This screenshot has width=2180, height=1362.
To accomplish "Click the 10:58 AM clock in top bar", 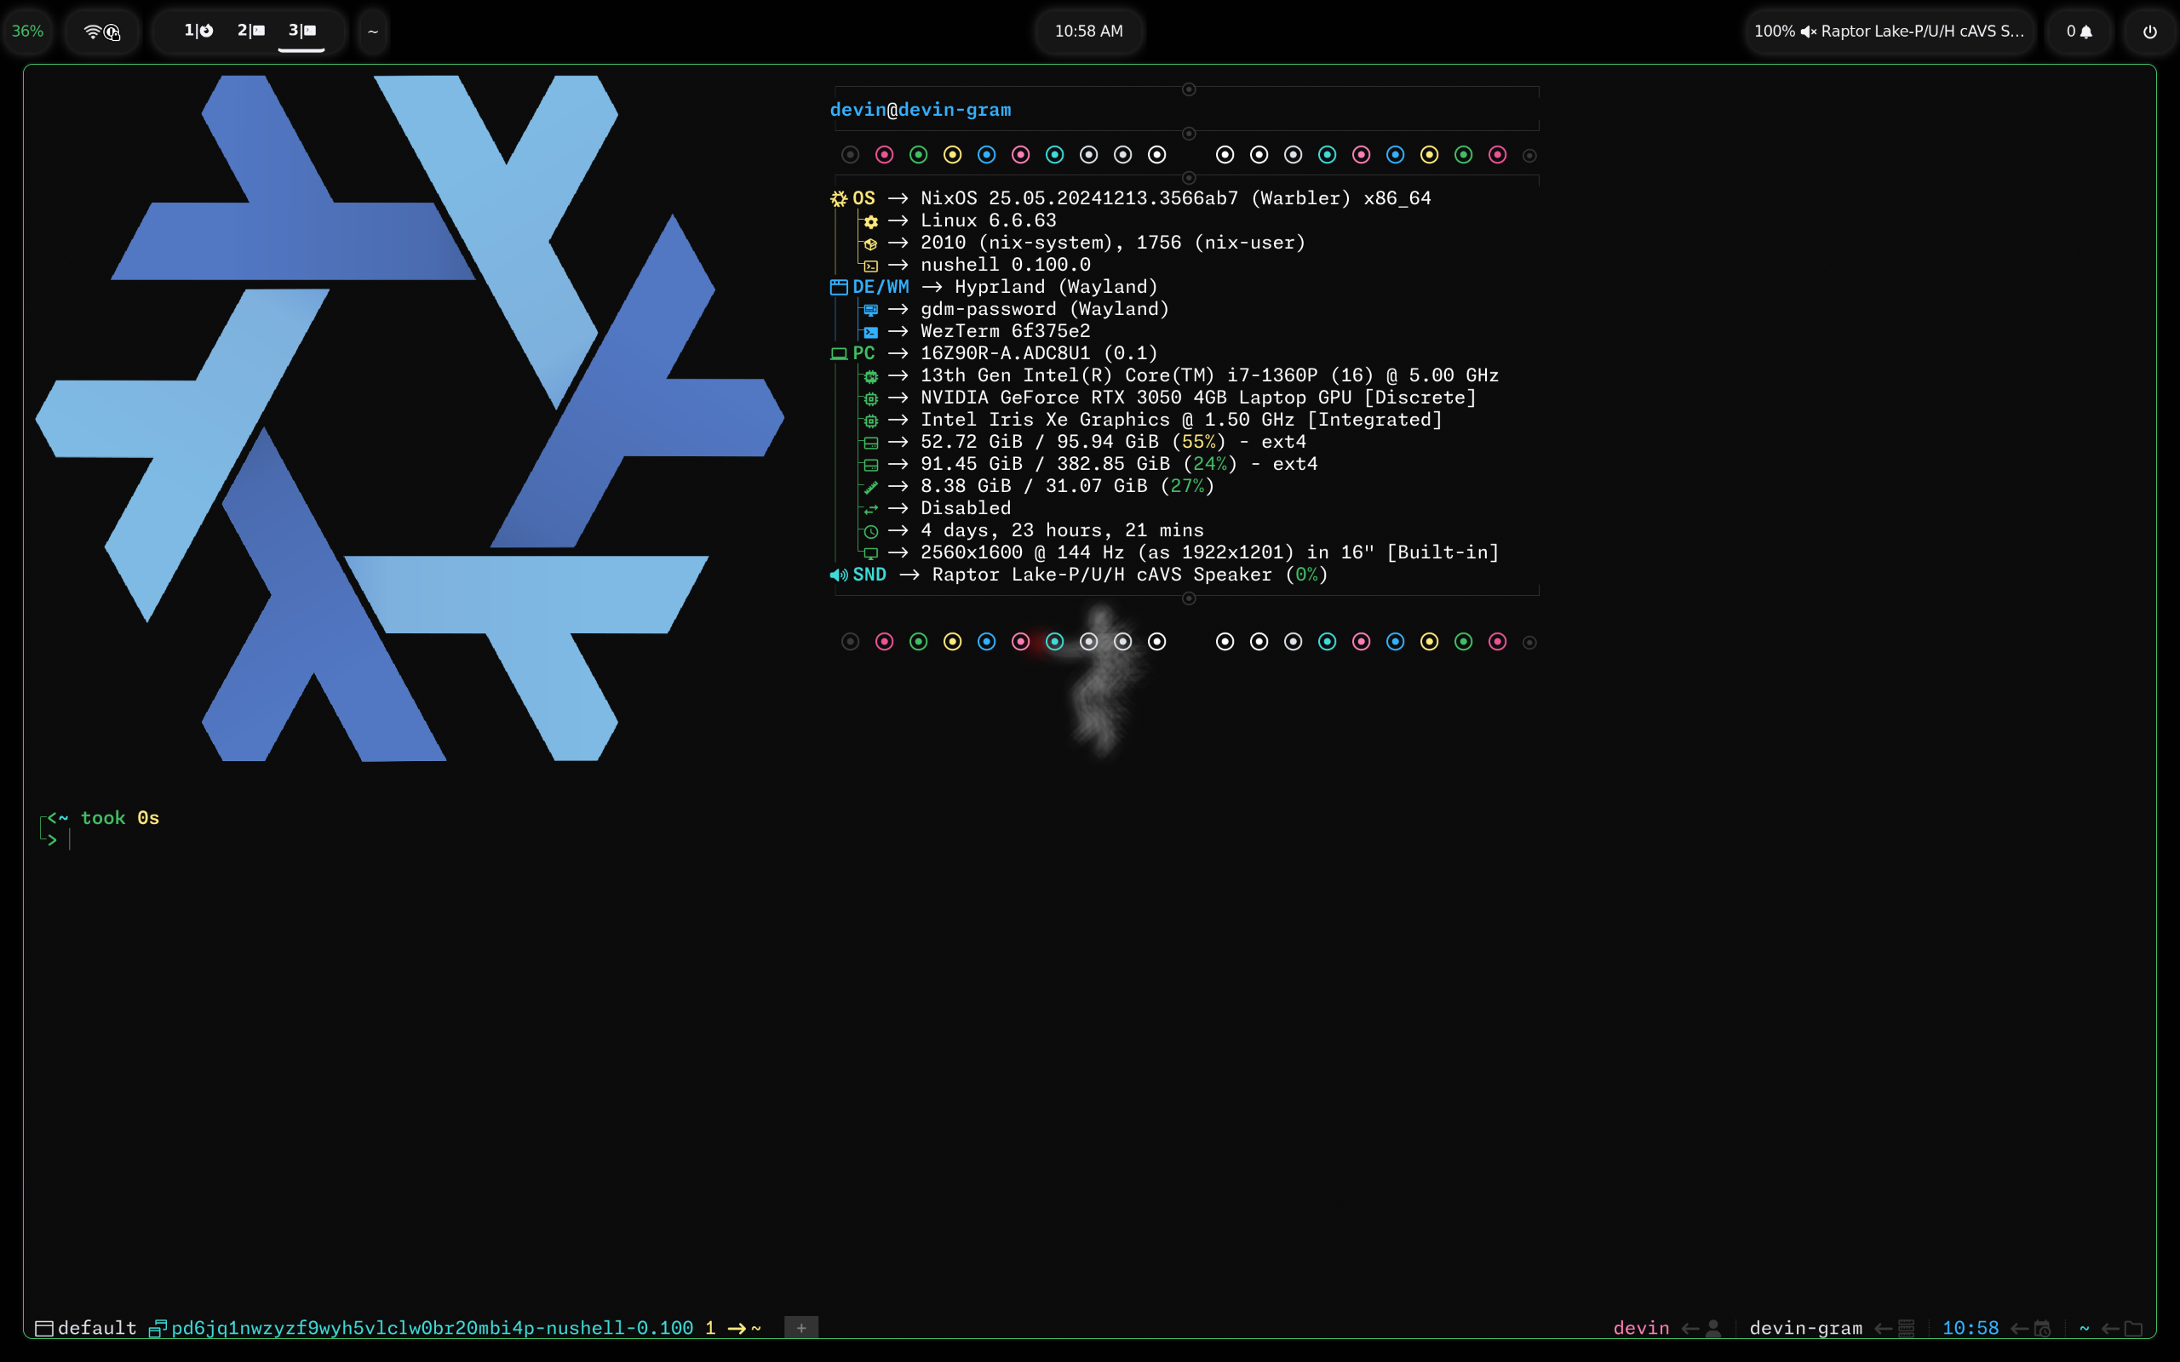I will (x=1088, y=31).
